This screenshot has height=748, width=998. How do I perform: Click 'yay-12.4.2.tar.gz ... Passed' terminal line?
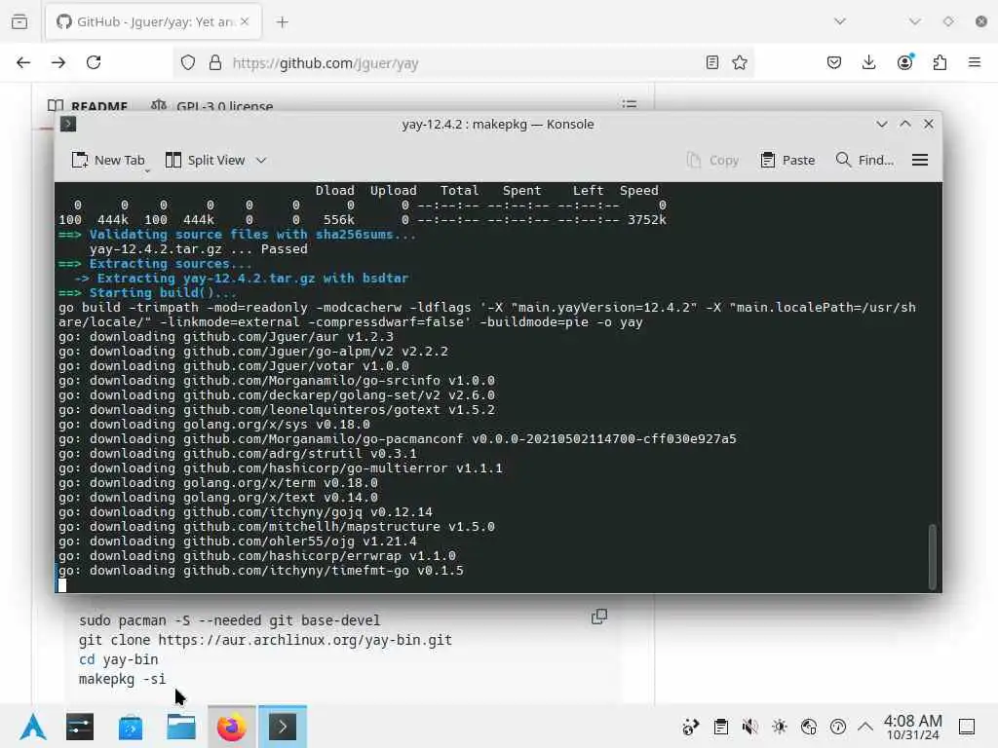click(x=198, y=248)
